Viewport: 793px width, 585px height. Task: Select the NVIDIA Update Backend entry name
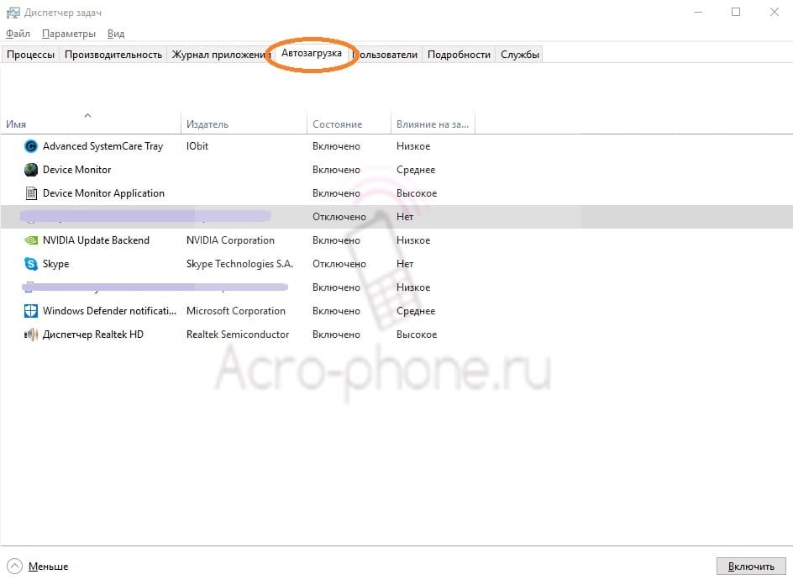[x=96, y=240]
